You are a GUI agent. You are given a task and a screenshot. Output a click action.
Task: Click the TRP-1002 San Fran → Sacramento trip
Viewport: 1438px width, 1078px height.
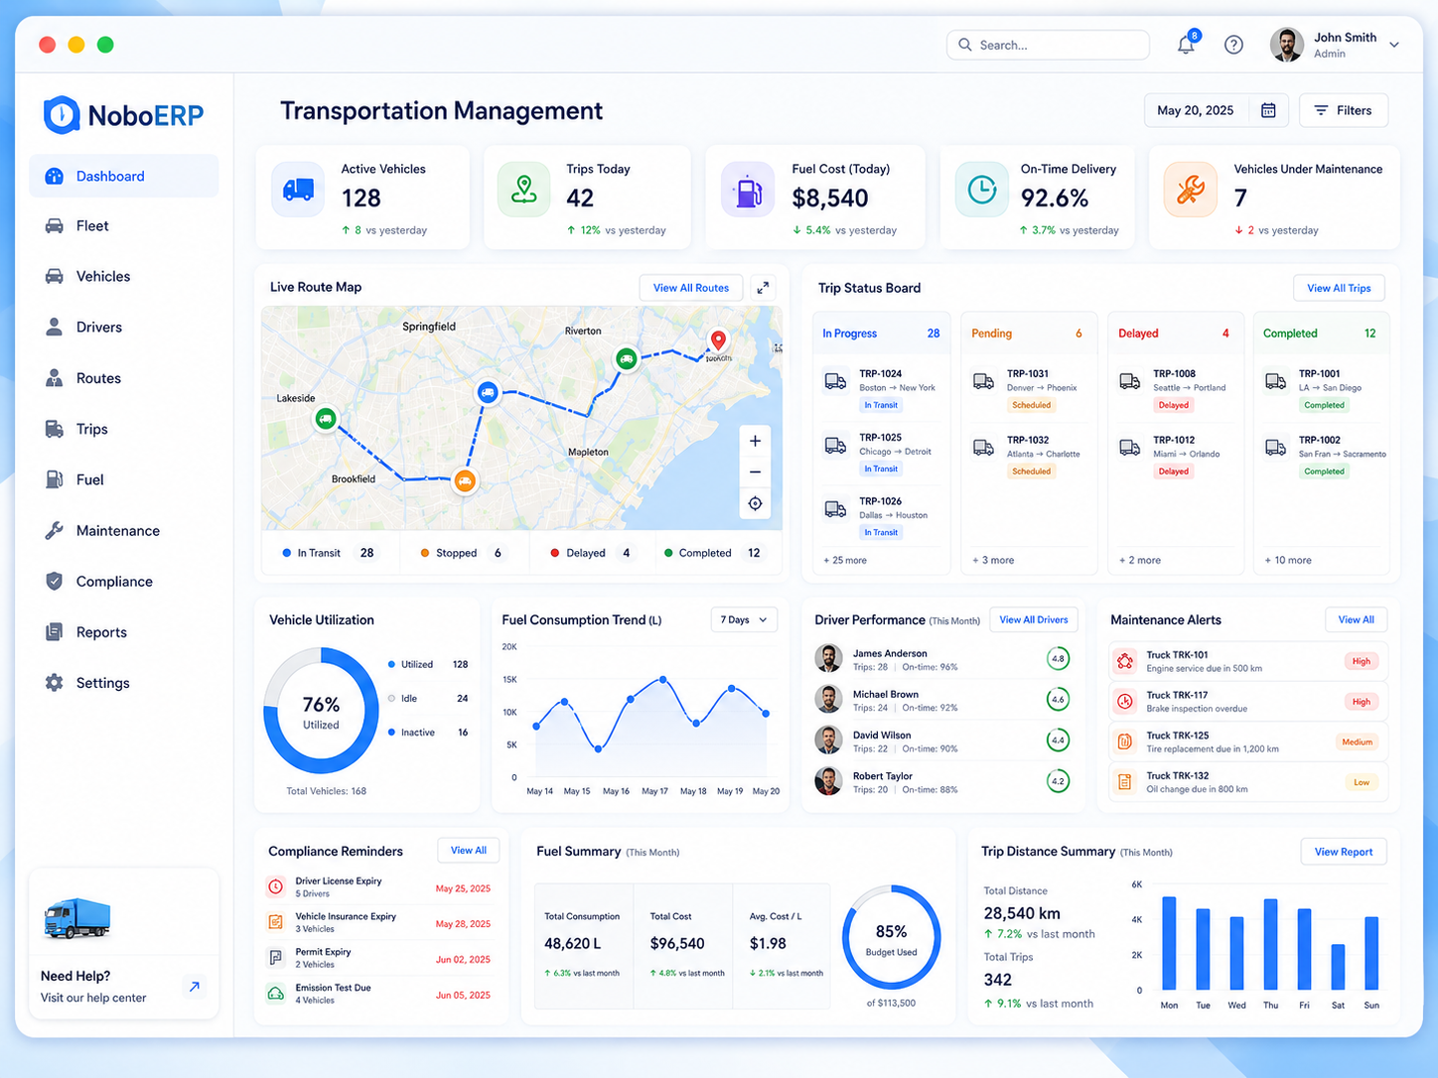[1324, 457]
